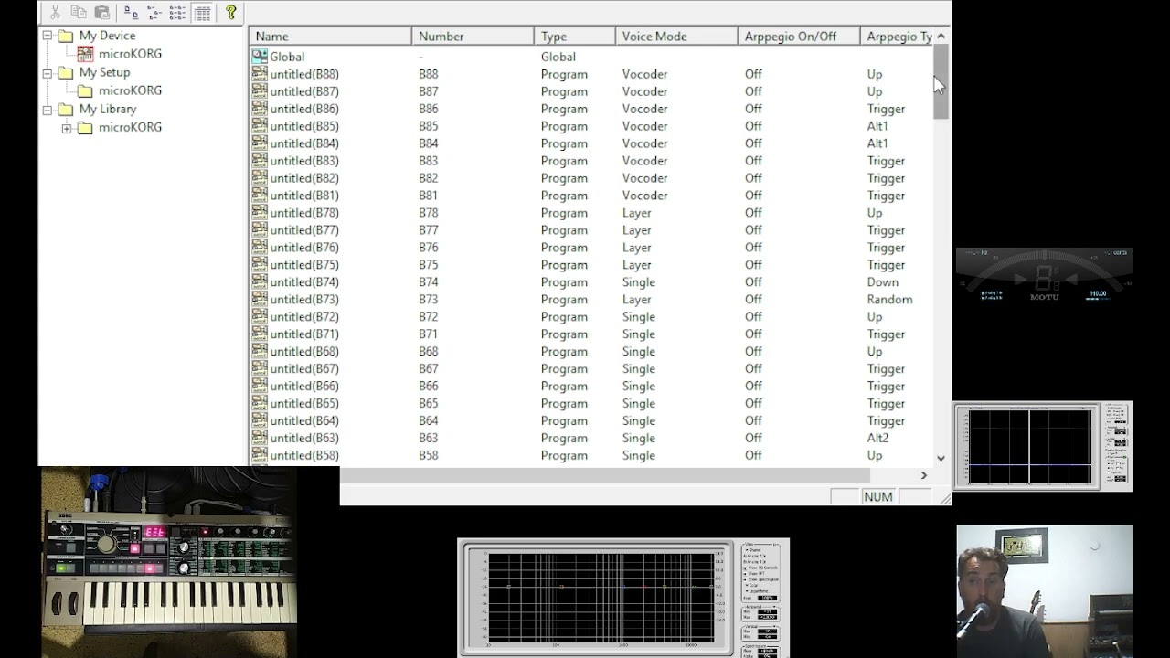Sort by the Arpeggio Type column header
The image size is (1170, 658).
click(896, 37)
